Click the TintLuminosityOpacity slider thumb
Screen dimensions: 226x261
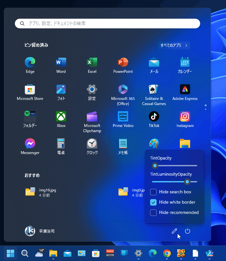pos(187,182)
